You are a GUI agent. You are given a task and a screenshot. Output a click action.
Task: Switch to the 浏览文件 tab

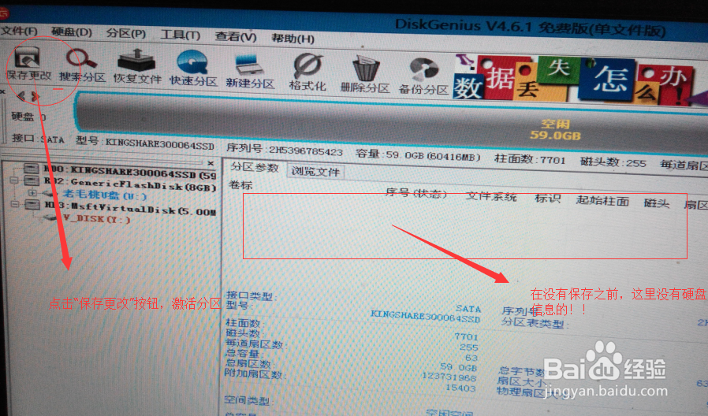(x=315, y=172)
